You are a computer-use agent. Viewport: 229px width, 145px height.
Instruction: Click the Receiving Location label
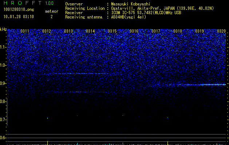85,8
